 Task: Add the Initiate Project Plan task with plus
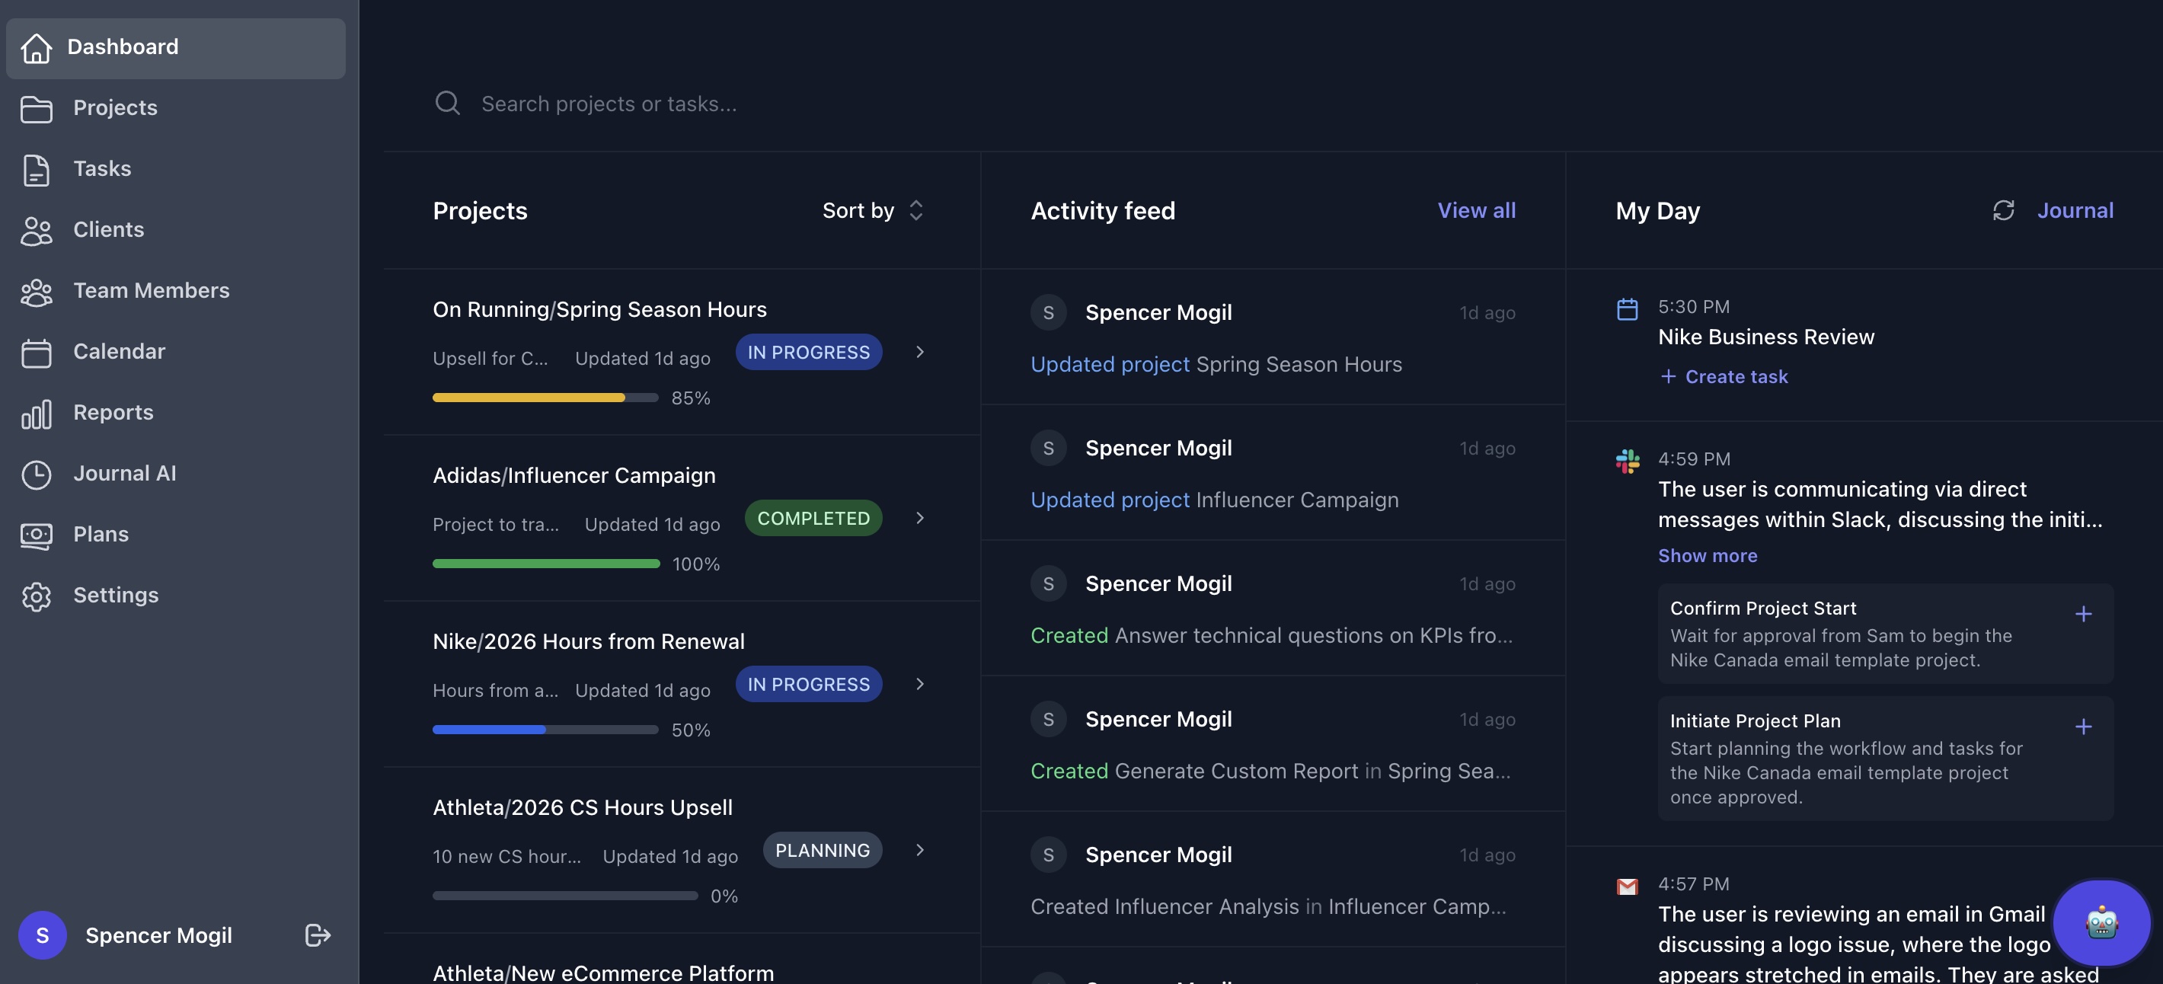(2083, 727)
